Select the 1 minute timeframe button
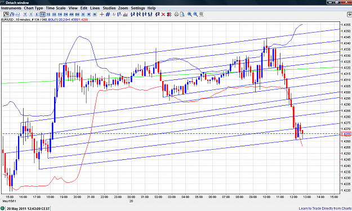Viewport: 352px width, 211px height. tap(31, 15)
